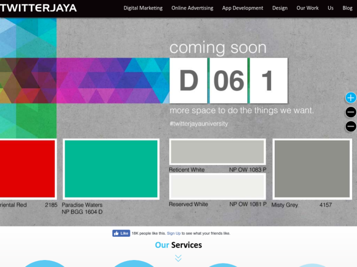Click the Oriental Red color swatch

coord(27,169)
